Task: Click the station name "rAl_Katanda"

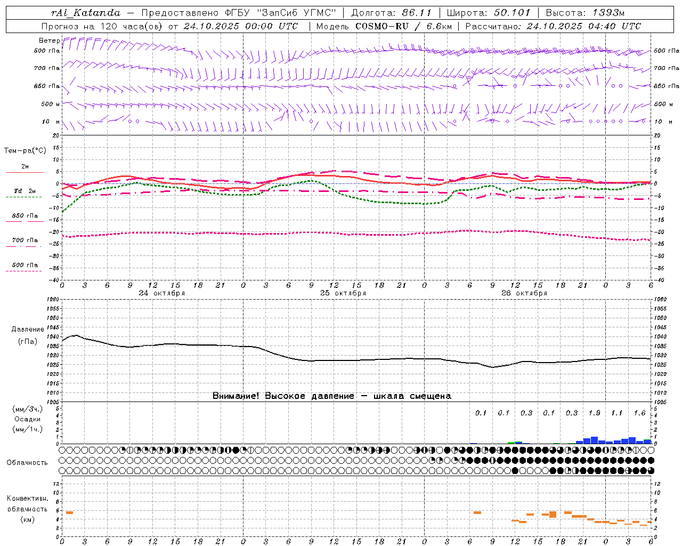Action: 86,13
